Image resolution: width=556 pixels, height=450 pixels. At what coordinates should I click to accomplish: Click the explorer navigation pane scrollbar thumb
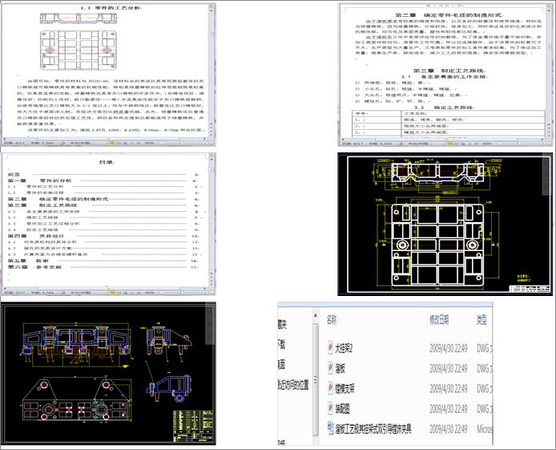click(316, 379)
